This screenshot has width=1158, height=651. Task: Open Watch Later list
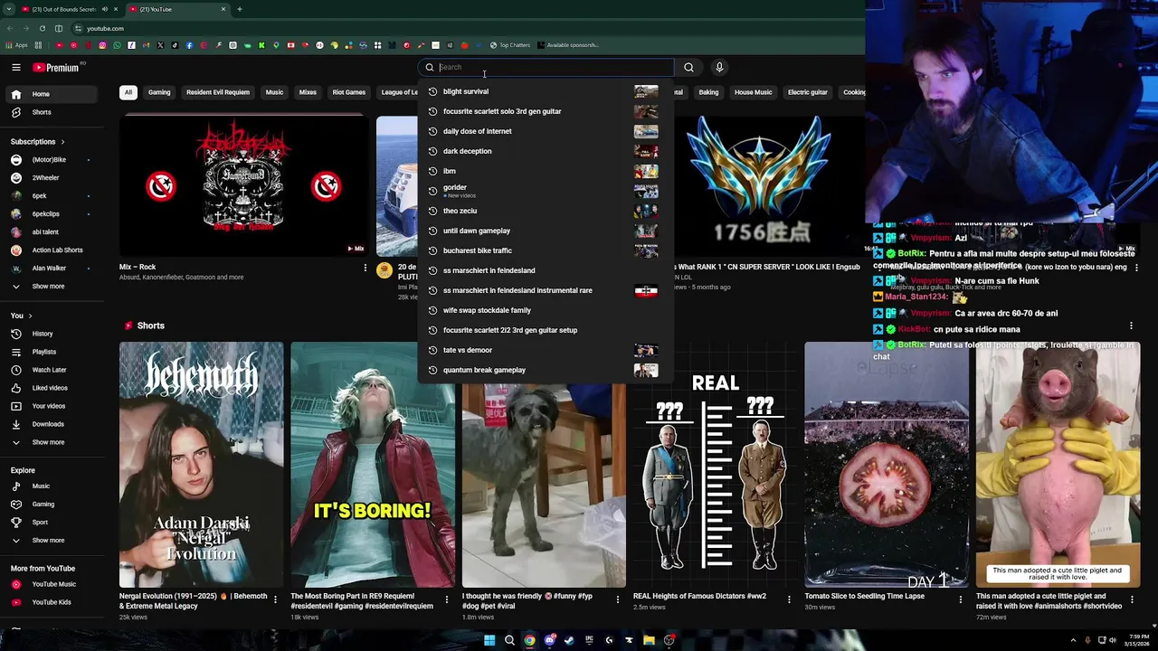point(52,370)
